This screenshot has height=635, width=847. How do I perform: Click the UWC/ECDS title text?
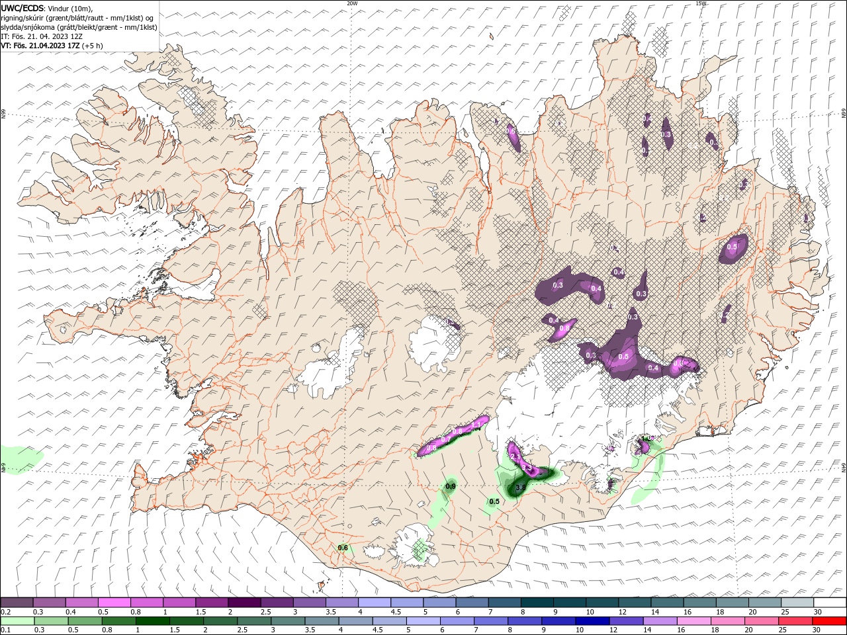point(22,8)
